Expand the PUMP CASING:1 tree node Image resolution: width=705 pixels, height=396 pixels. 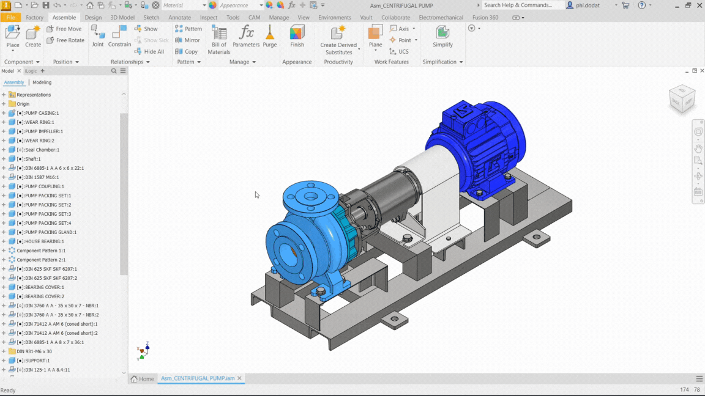click(4, 113)
